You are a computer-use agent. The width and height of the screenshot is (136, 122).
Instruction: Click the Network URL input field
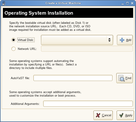click(x=87, y=49)
